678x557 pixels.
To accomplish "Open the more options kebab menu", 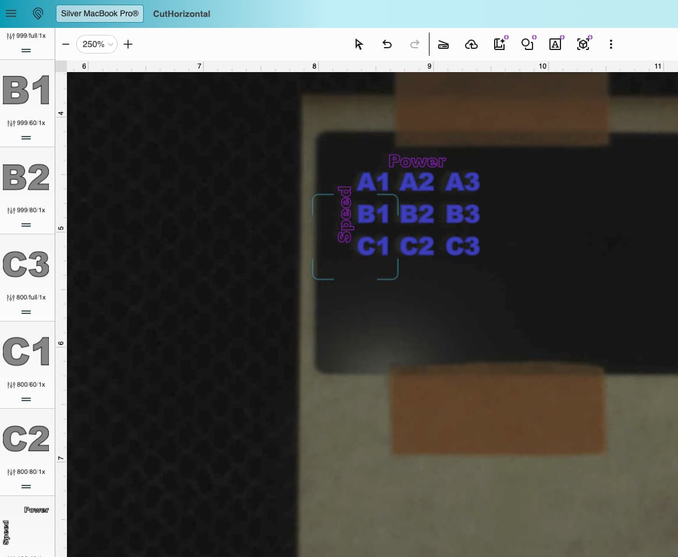I will coord(610,44).
